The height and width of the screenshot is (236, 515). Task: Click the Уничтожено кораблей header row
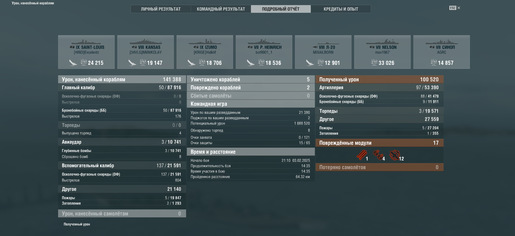point(250,79)
